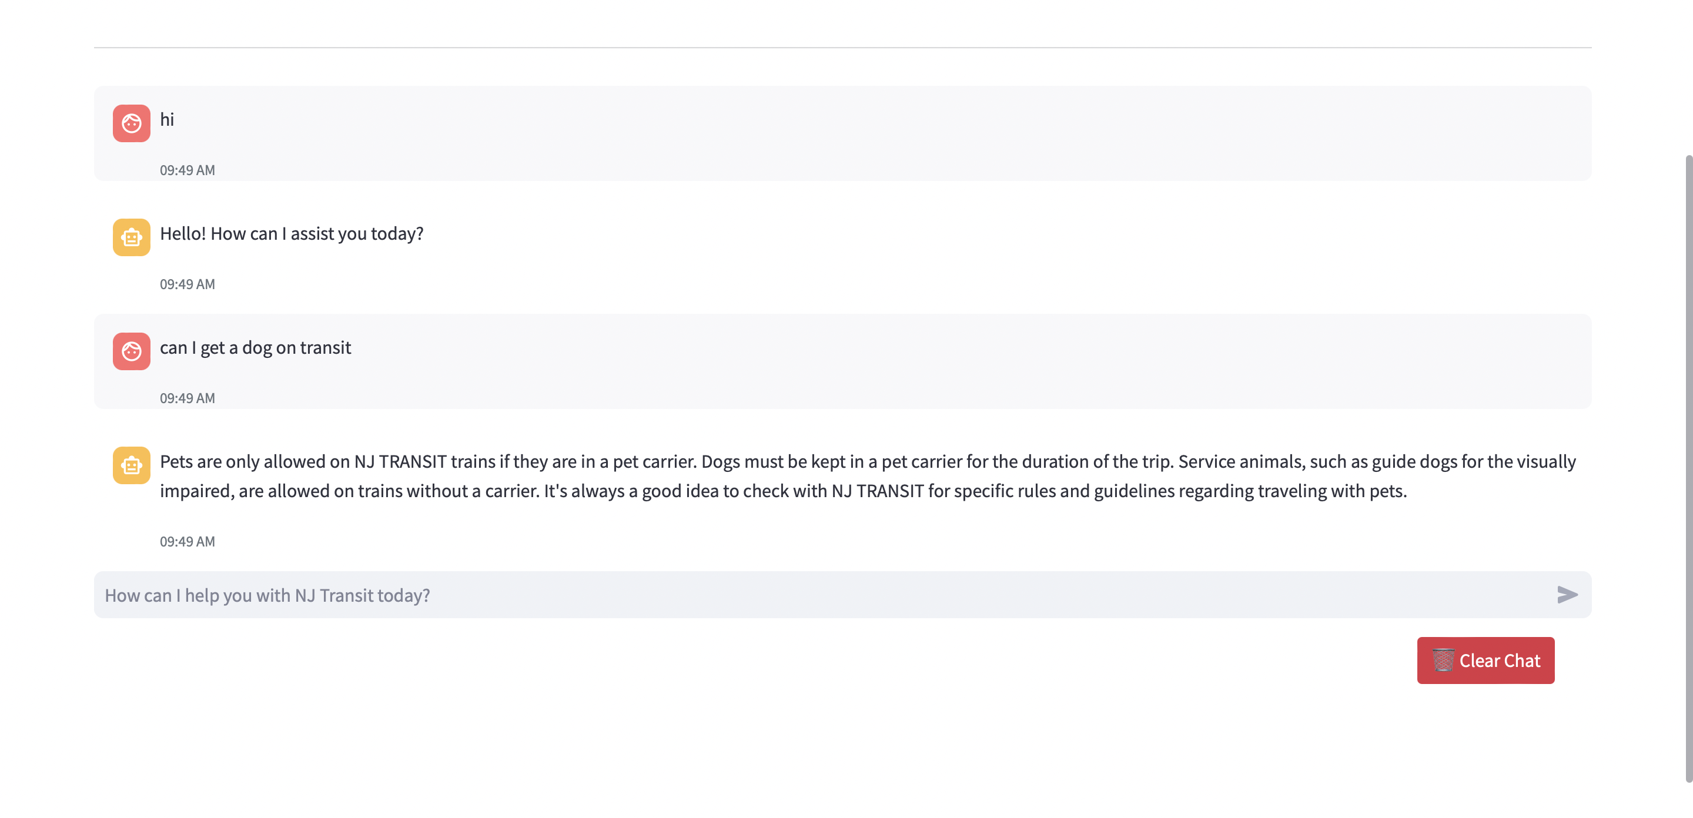Click the bot avatar beside the pet carrier answer
This screenshot has width=1693, height=818.
tap(132, 465)
